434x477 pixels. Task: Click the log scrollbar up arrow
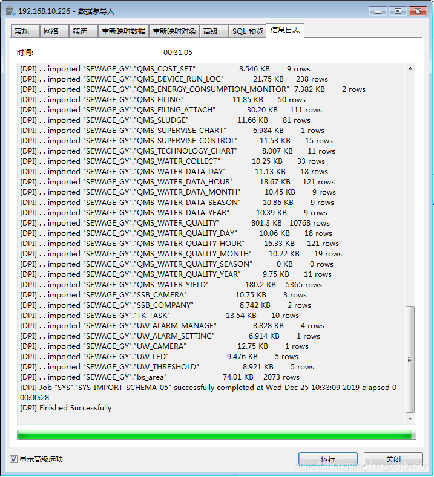point(410,68)
